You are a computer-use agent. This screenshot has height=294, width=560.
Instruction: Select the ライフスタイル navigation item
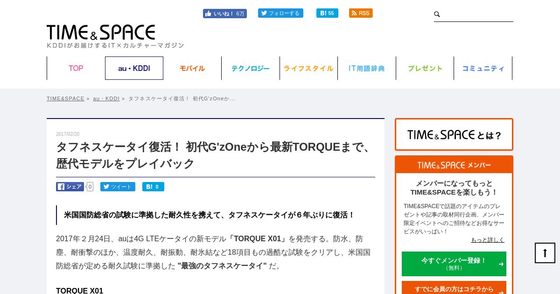click(308, 68)
